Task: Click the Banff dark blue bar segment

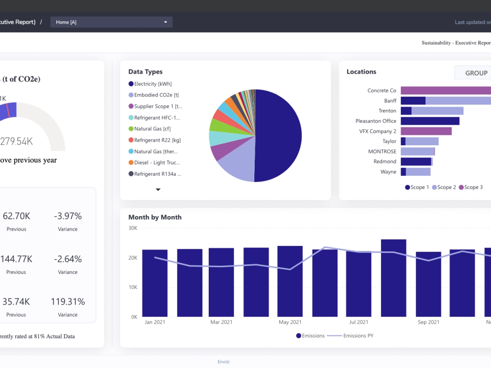Action: click(x=413, y=101)
